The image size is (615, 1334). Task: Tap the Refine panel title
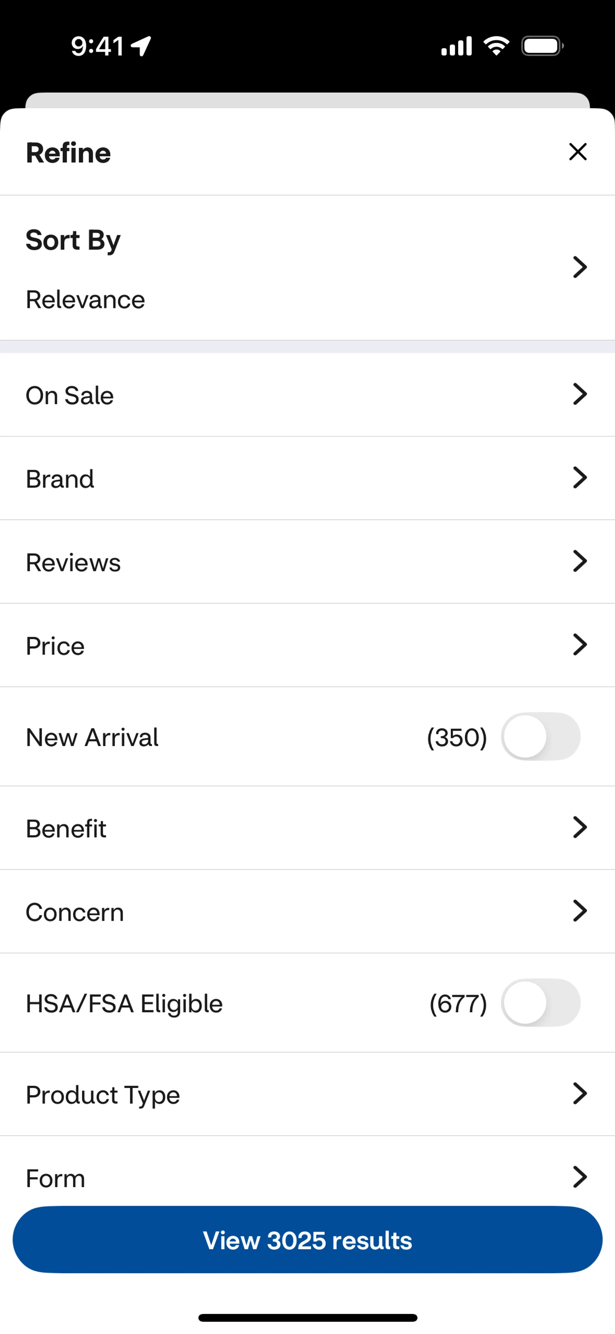[x=68, y=153]
